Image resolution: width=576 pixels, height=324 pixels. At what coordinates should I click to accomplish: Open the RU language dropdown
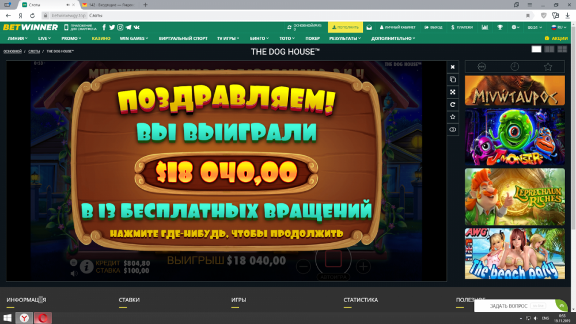559,27
